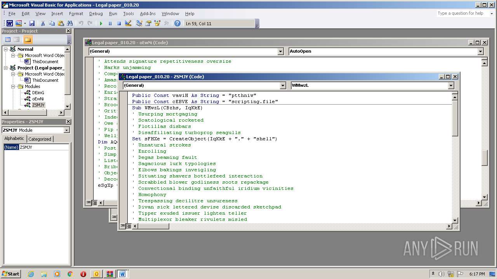Close the Project Explorer panel
497x279 pixels.
[68, 31]
